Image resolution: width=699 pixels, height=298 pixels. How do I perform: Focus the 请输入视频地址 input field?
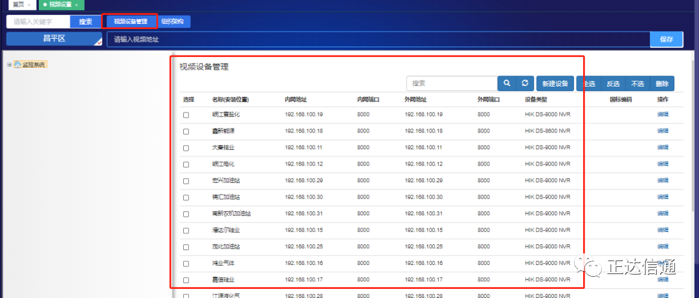pos(379,39)
